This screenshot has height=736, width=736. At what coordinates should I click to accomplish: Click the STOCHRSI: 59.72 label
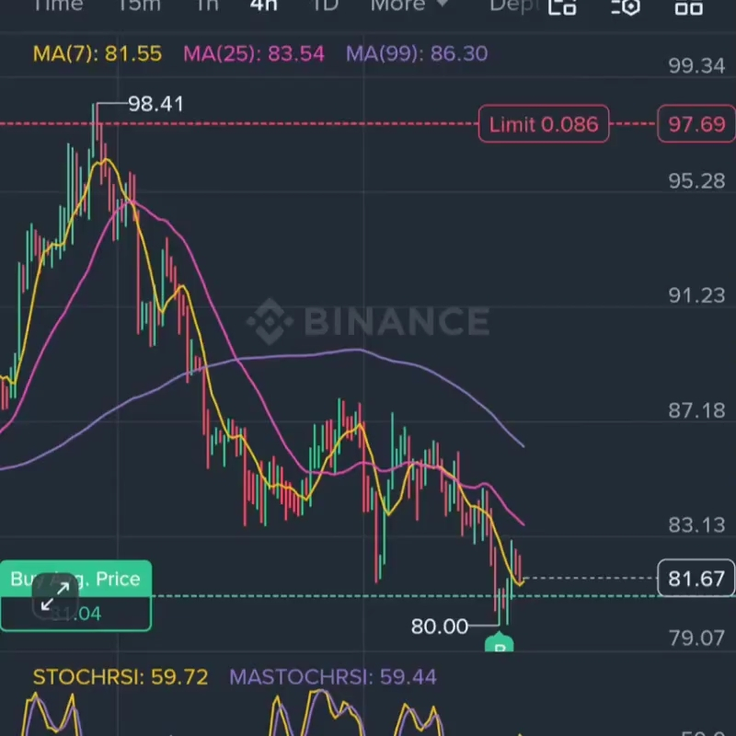pyautogui.click(x=121, y=677)
